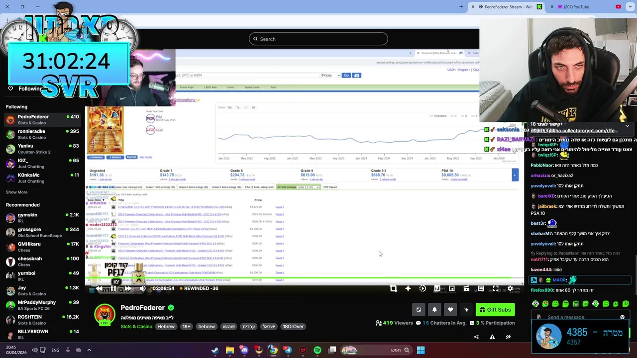This screenshot has height=358, width=637.
Task: Mute the stream volume speaker icon
Action: tap(142, 288)
